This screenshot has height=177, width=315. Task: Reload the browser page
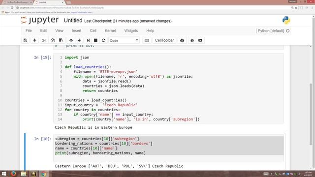pyautogui.click(x=12, y=8)
